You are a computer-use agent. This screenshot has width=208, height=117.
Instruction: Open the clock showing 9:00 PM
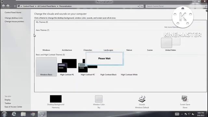tap(201, 114)
